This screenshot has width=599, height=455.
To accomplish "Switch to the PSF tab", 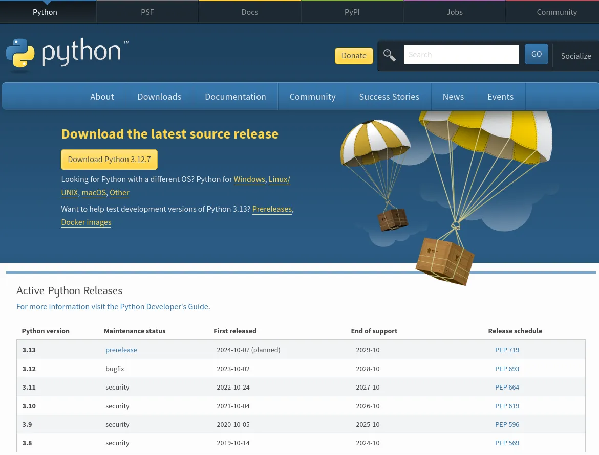I will coord(147,12).
